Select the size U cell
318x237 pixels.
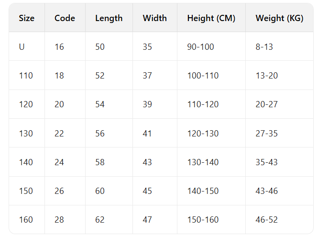(x=22, y=47)
